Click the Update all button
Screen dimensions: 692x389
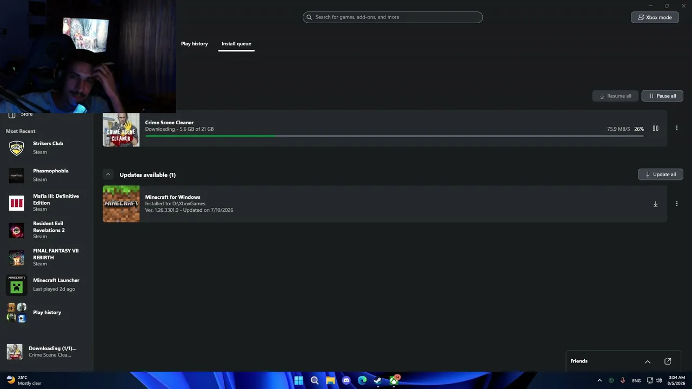pos(660,175)
